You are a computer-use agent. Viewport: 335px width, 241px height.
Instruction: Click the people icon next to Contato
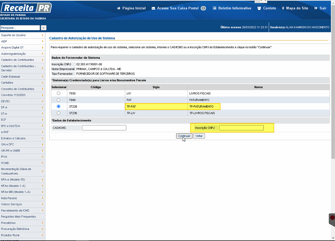pyautogui.click(x=259, y=8)
